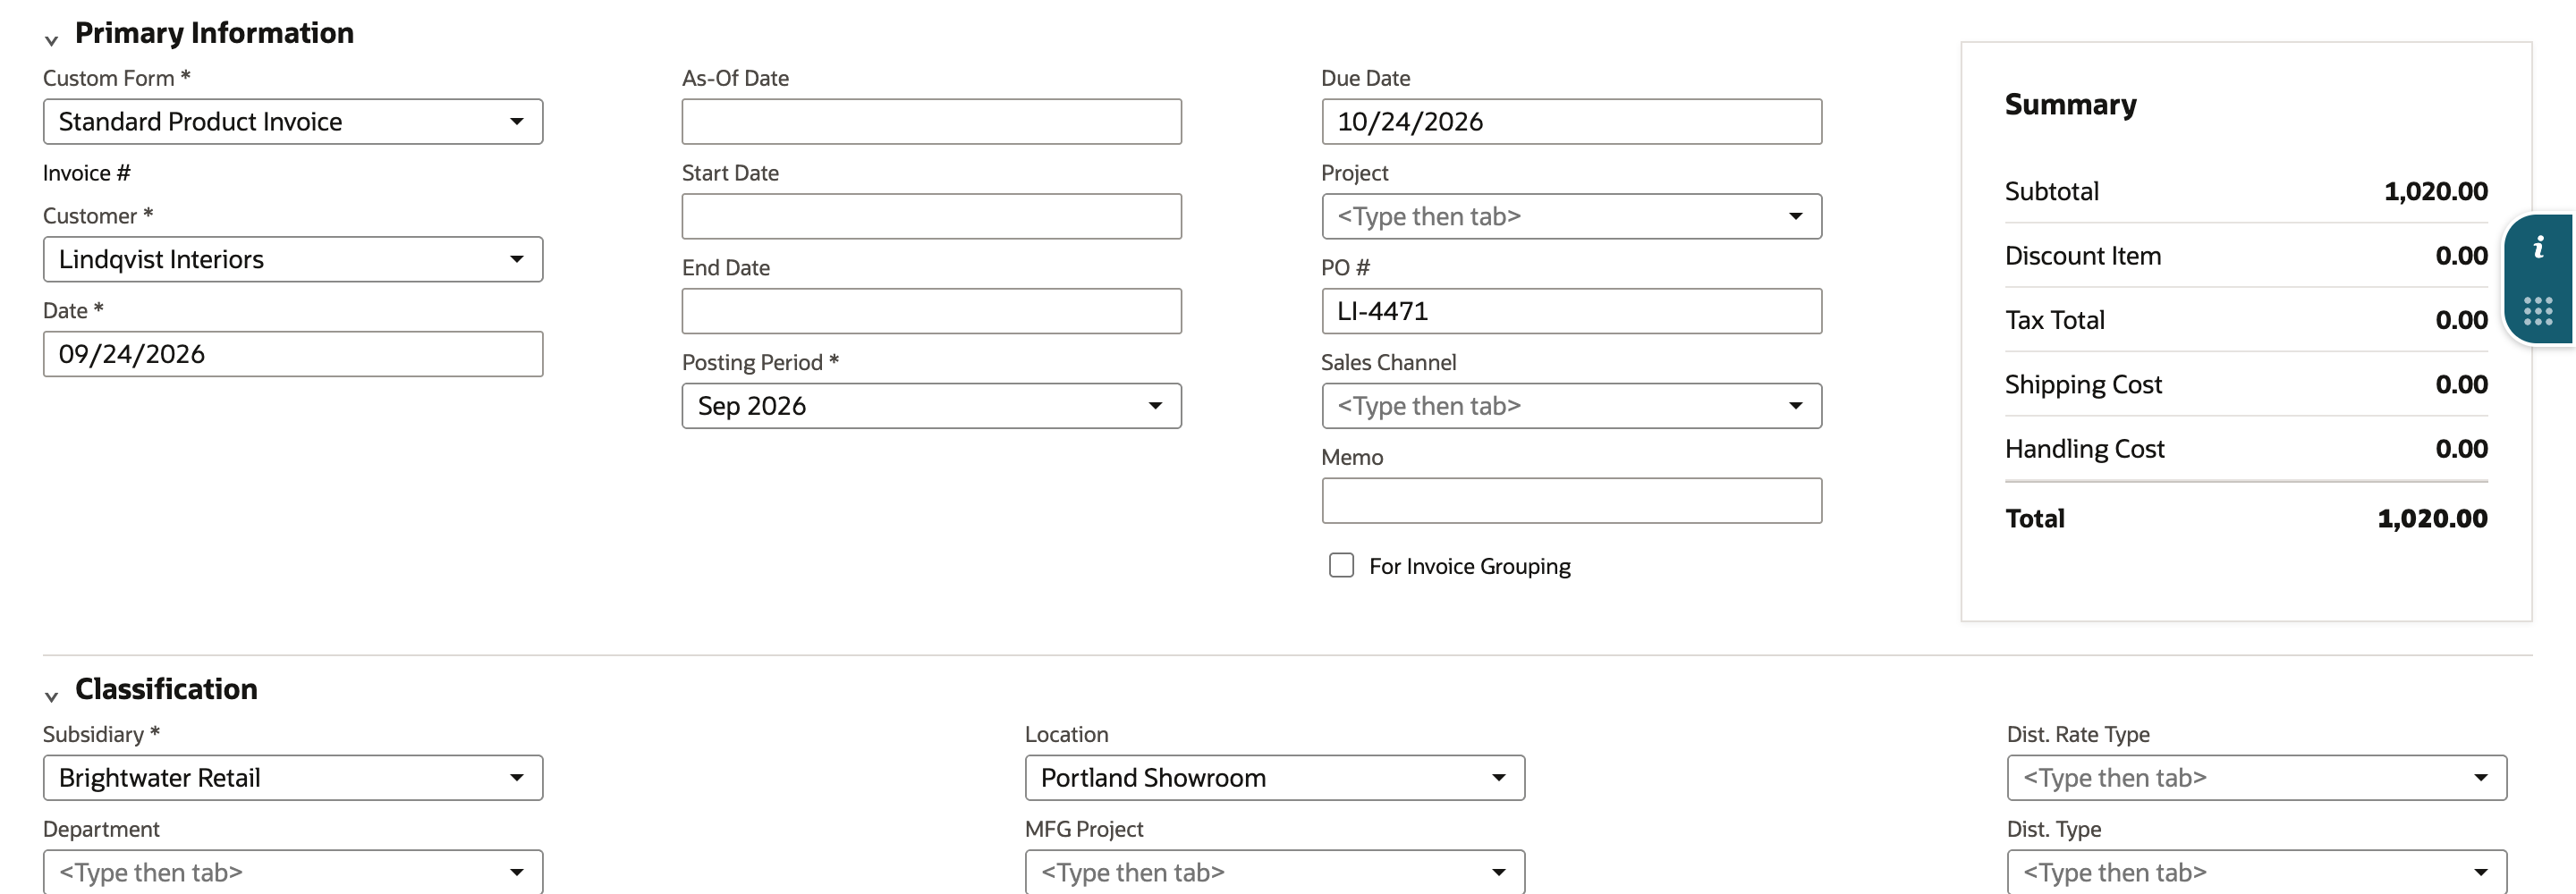Open the Dist. Type dropdown
Screen dimensions: 2576x894
tap(2256, 872)
